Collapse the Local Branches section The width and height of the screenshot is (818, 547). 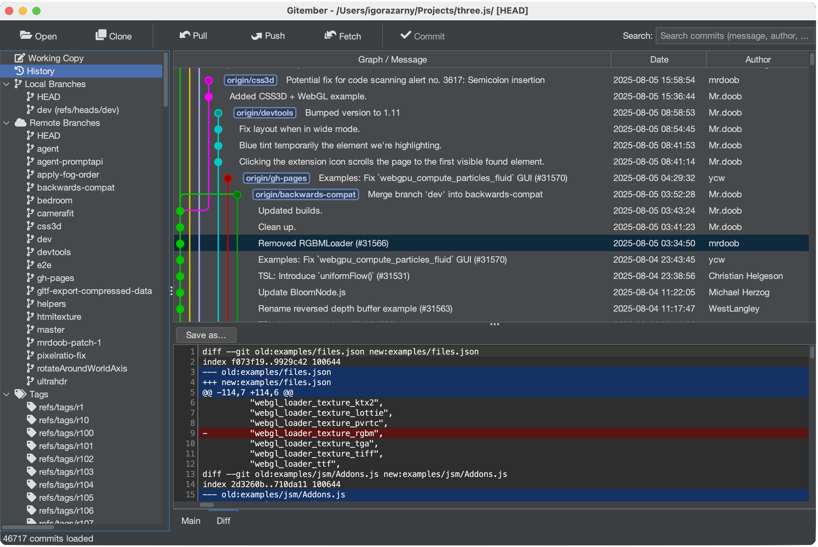pyautogui.click(x=6, y=84)
